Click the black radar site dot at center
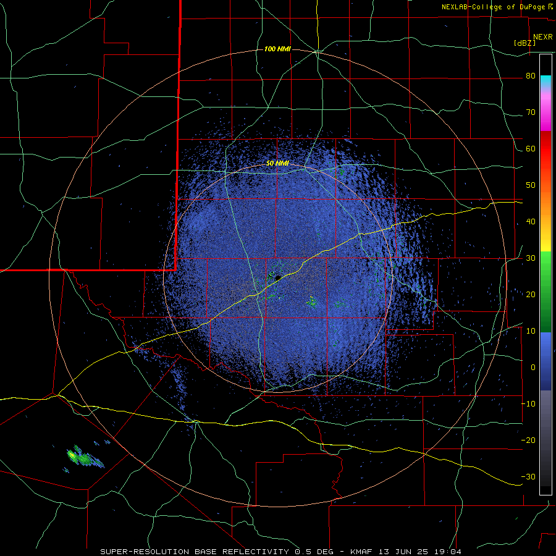This screenshot has width=556, height=556. pos(278,277)
